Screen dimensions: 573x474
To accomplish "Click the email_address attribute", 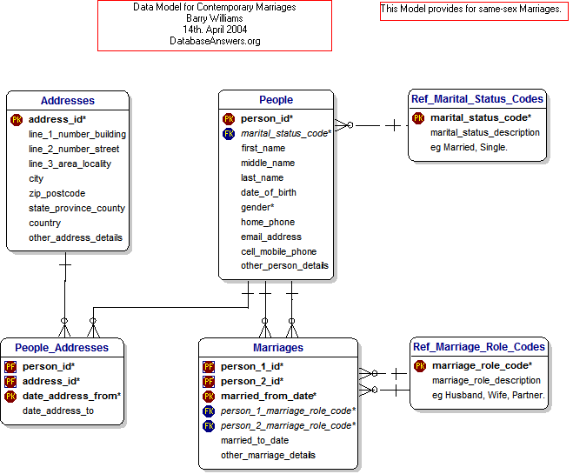I will (x=271, y=237).
